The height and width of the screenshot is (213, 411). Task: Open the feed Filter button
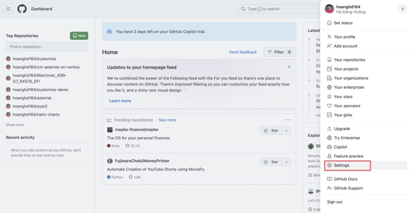point(280,52)
